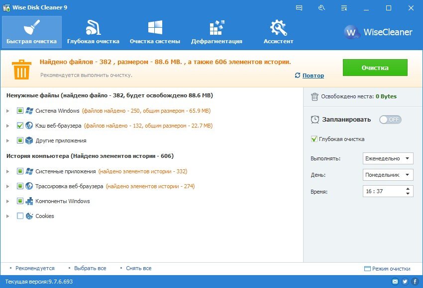Switch to the Ассистент tab
The image size is (423, 288).
(x=278, y=32)
